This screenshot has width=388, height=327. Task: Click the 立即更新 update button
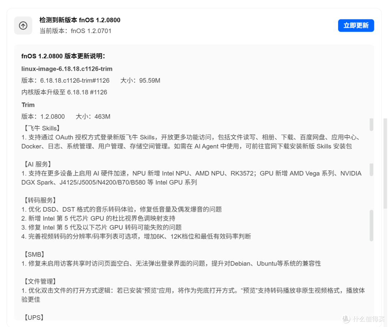[356, 26]
